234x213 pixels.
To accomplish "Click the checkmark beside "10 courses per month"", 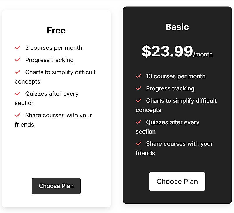I will (138, 76).
